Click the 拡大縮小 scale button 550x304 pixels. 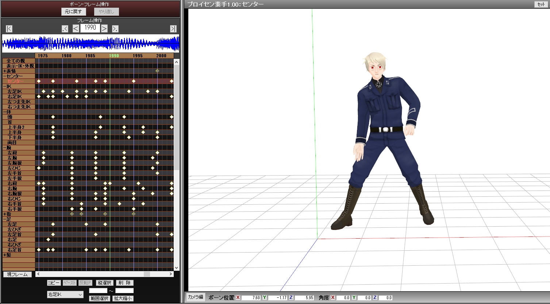(x=123, y=299)
